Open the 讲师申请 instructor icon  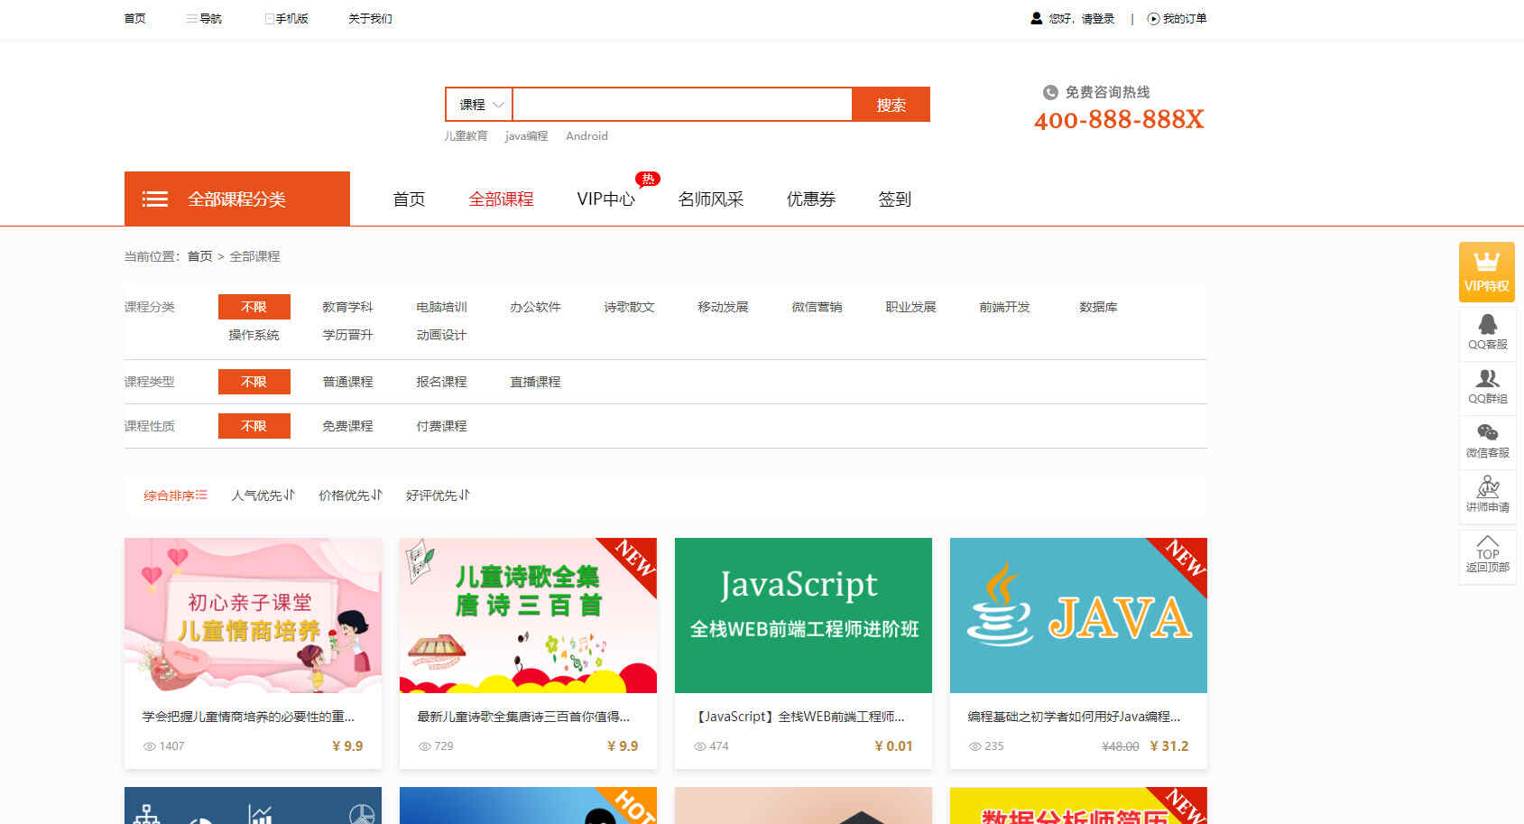point(1487,487)
